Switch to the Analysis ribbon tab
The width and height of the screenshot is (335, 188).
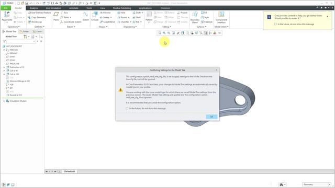(33, 8)
